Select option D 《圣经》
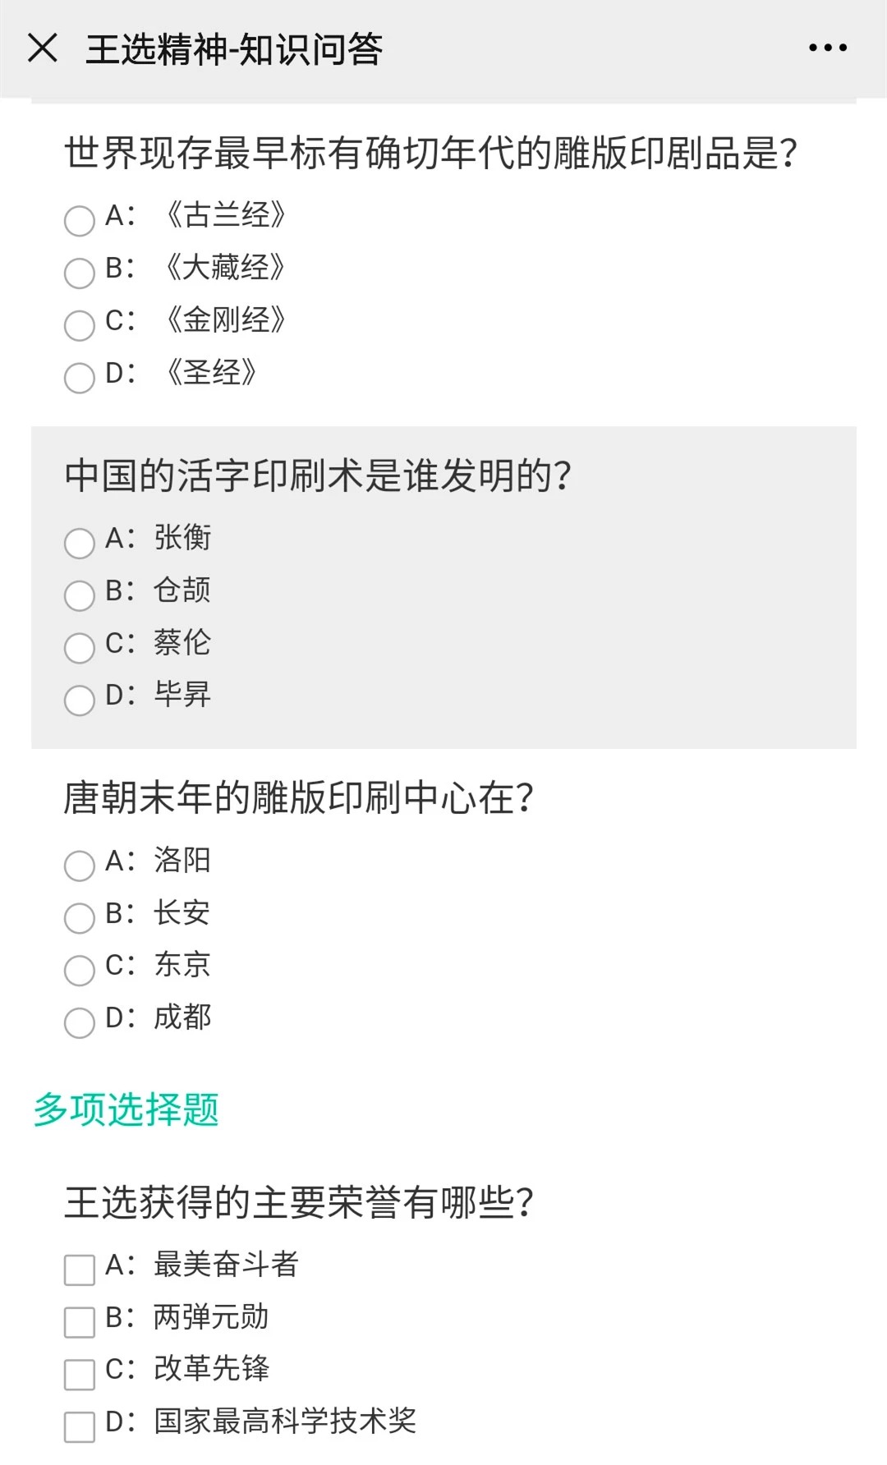This screenshot has width=887, height=1465. [x=80, y=378]
